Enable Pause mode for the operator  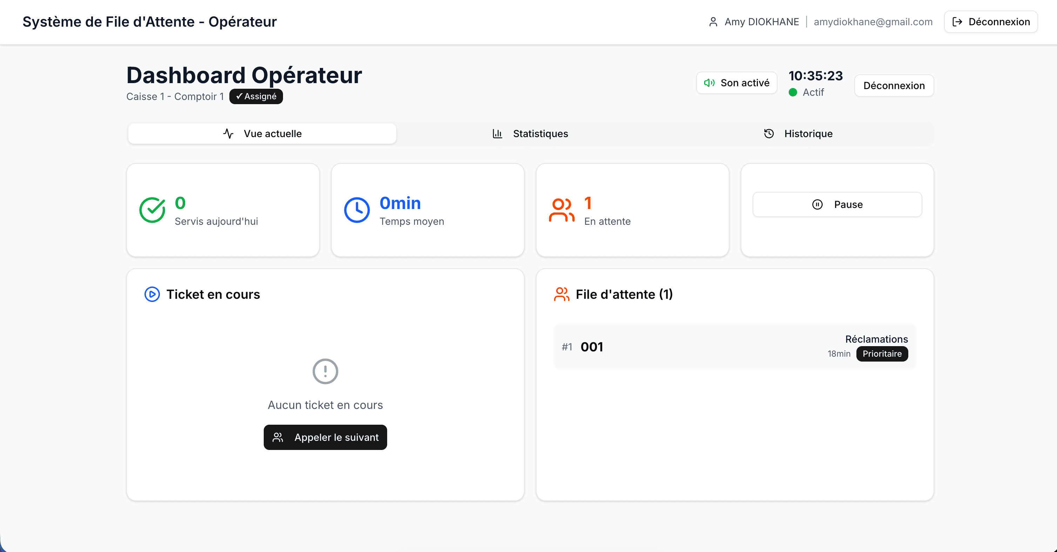(x=837, y=204)
